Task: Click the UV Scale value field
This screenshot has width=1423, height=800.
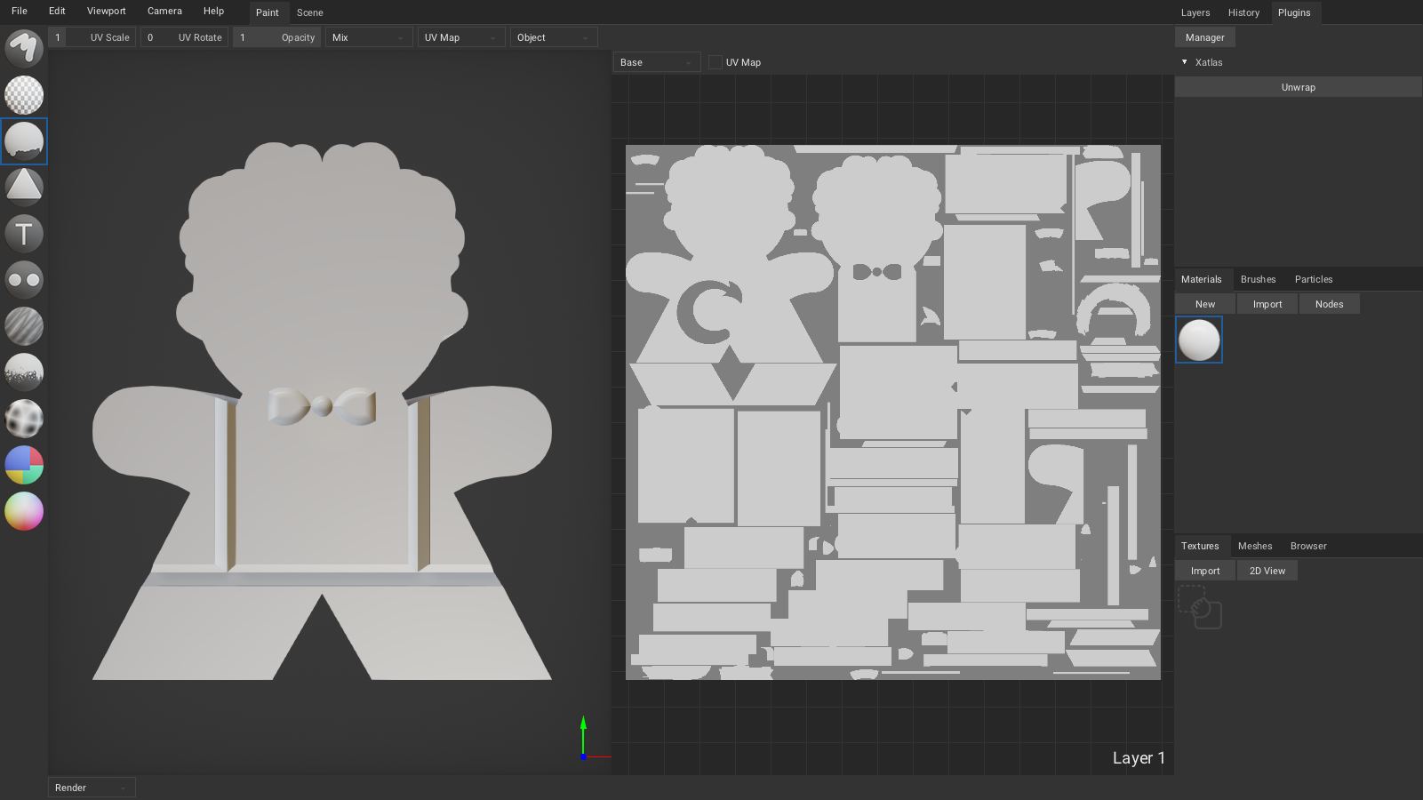Action: point(92,37)
